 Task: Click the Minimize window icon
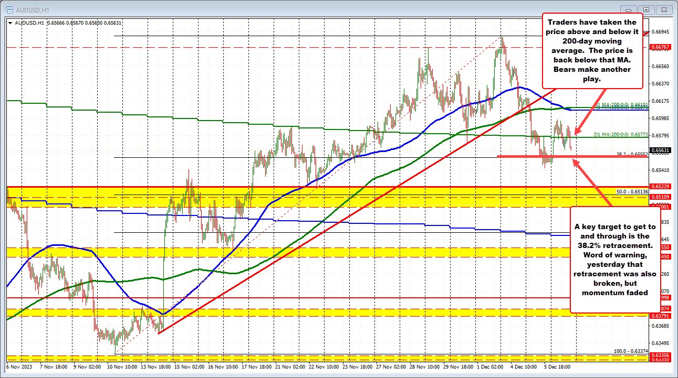628,9
